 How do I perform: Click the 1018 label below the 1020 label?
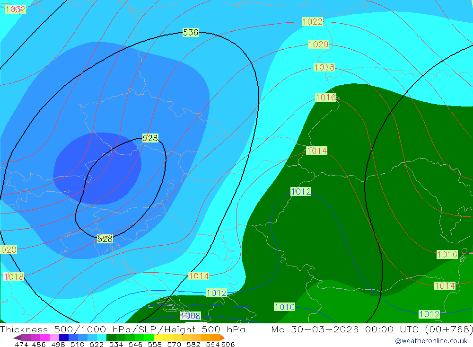coord(324,67)
